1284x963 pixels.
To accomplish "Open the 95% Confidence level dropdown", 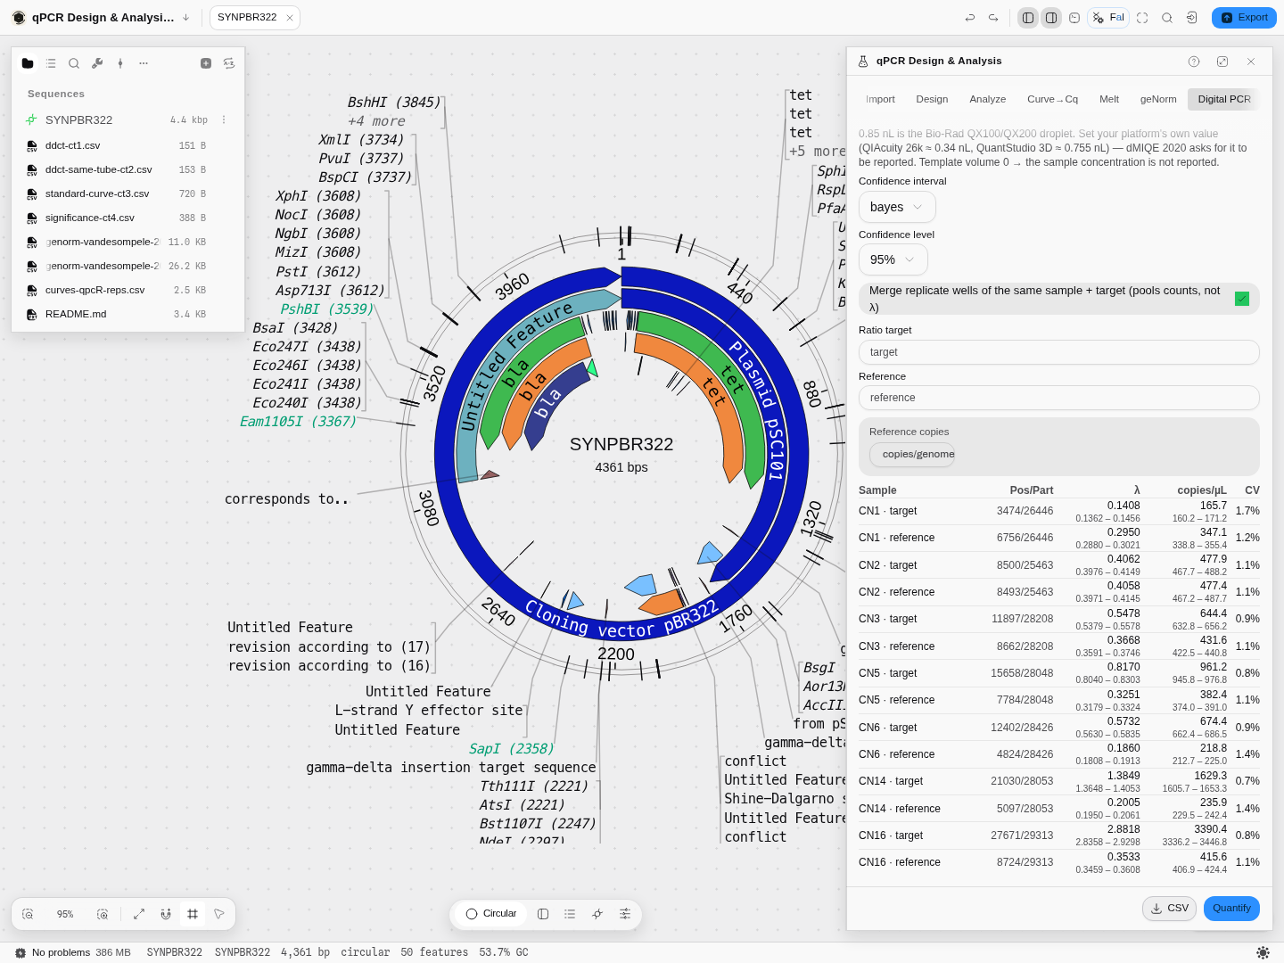I will pos(893,259).
